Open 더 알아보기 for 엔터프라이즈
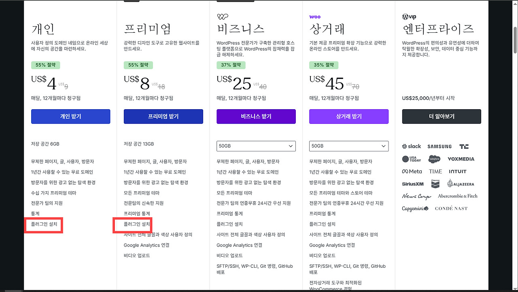This screenshot has height=292, width=518. tap(441, 116)
